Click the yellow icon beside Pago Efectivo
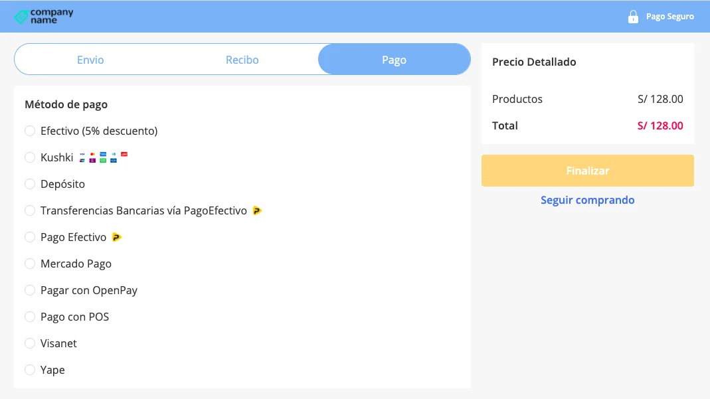Viewport: 710px width, 399px height. tap(116, 237)
